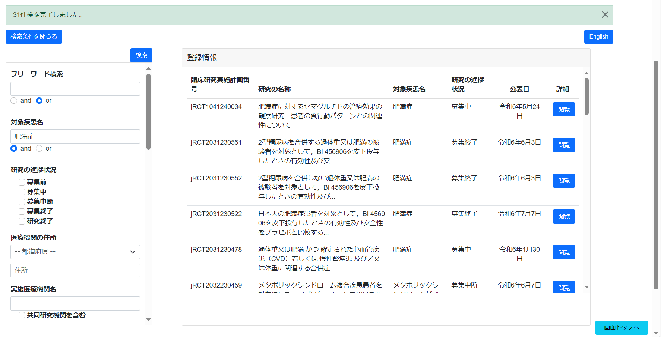Click inside the free word search field
Image resolution: width=661 pixels, height=337 pixels.
75,89
